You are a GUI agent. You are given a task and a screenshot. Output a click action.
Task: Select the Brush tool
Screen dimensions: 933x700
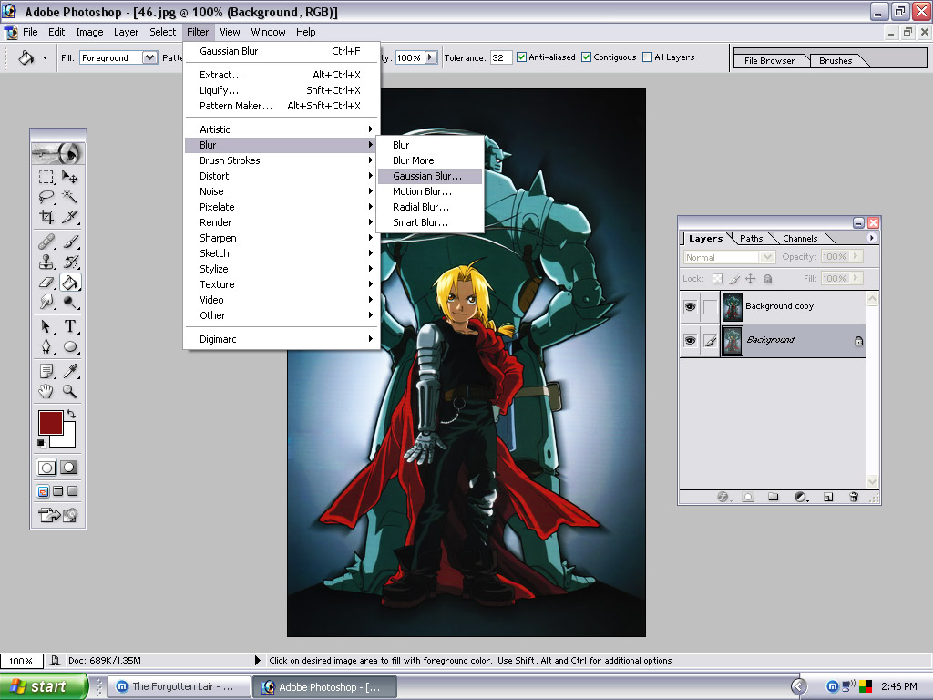69,242
